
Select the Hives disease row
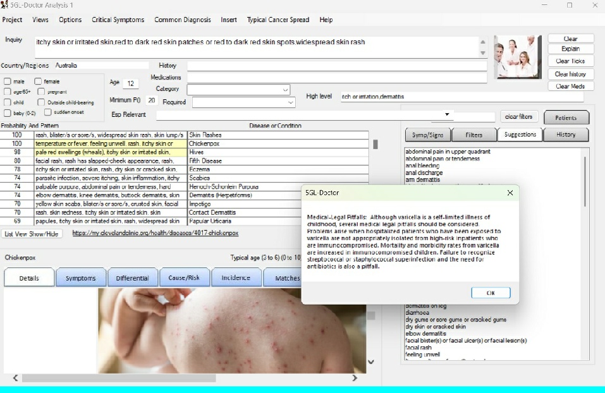[185, 152]
